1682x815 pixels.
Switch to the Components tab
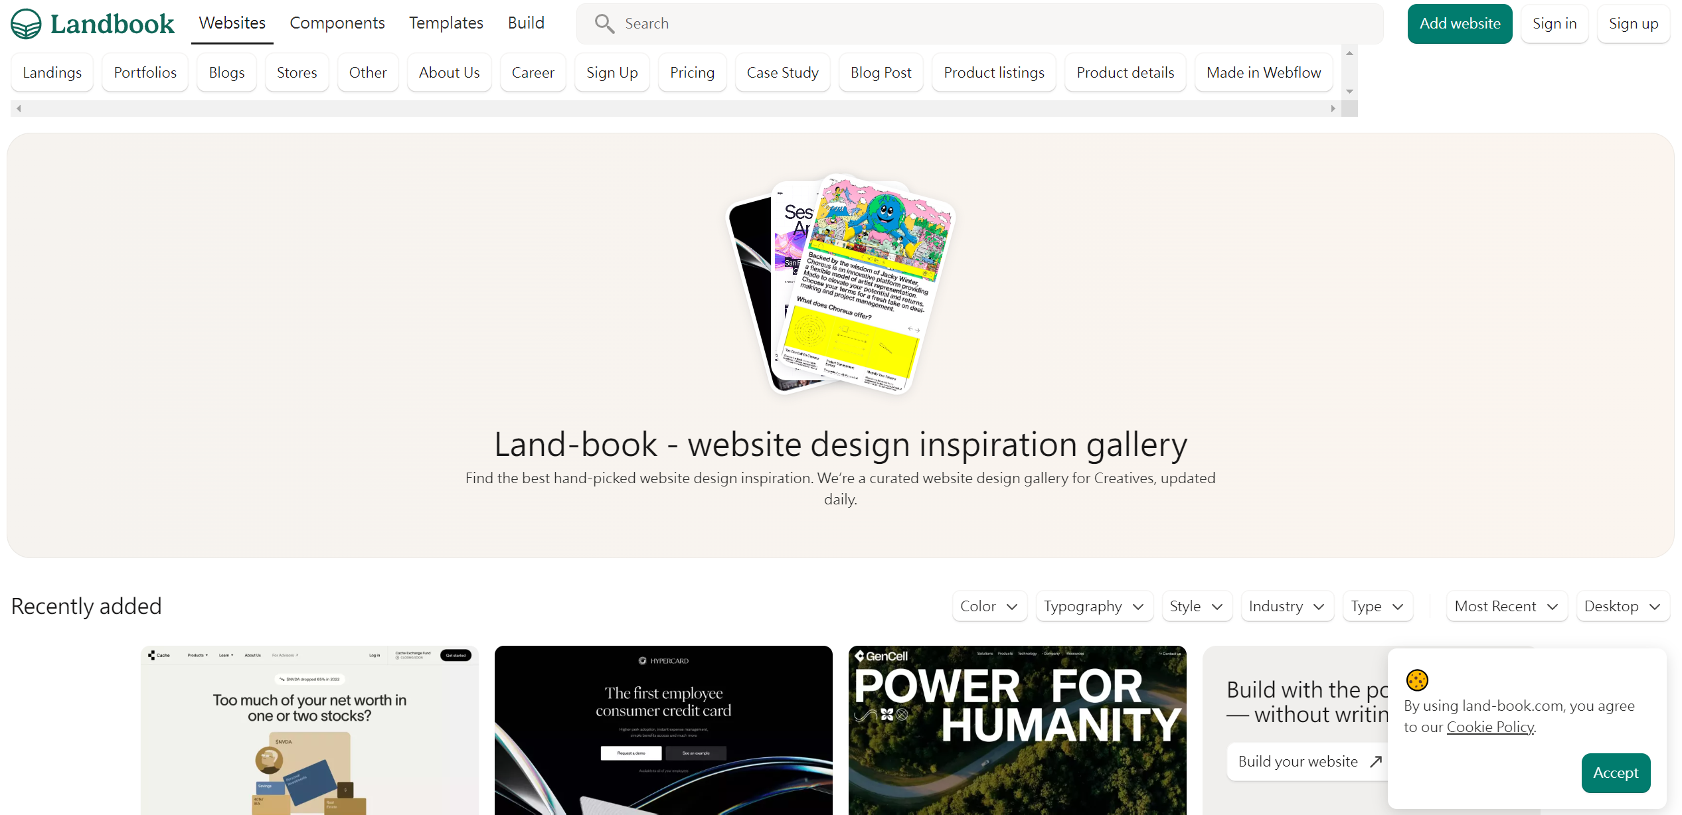point(337,23)
